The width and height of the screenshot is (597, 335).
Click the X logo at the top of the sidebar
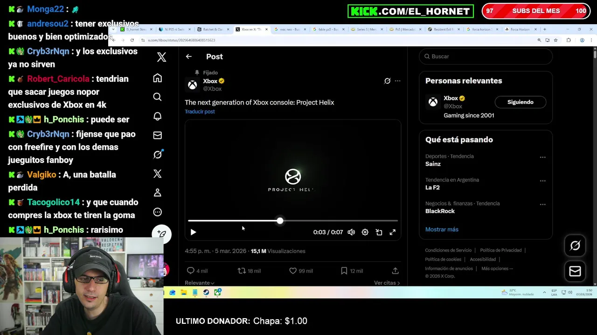tap(161, 57)
